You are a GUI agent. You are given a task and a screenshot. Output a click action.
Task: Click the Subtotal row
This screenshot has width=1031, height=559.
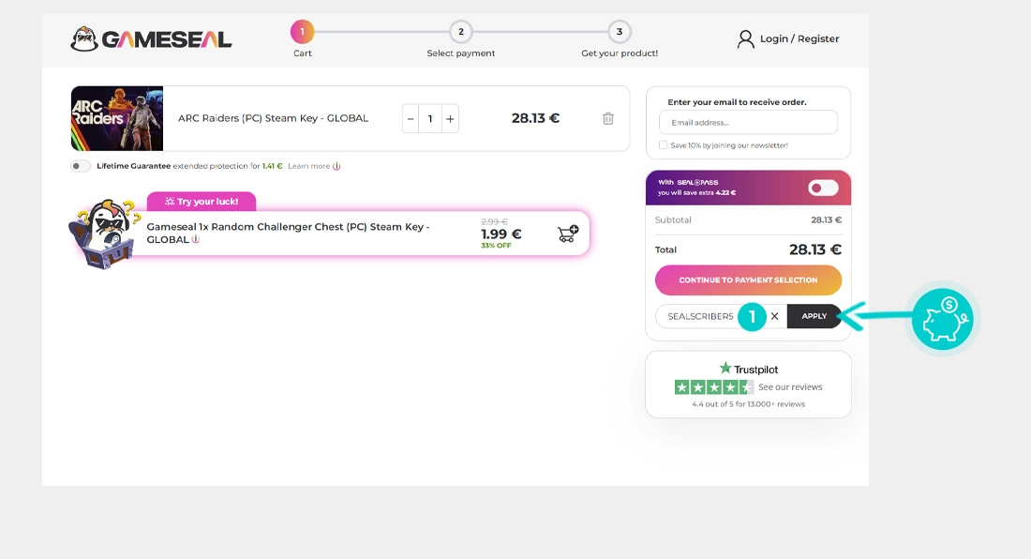[748, 219]
